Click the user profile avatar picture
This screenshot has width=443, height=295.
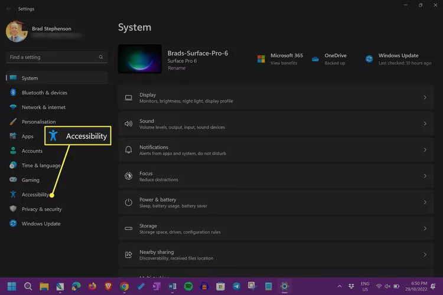(x=17, y=31)
